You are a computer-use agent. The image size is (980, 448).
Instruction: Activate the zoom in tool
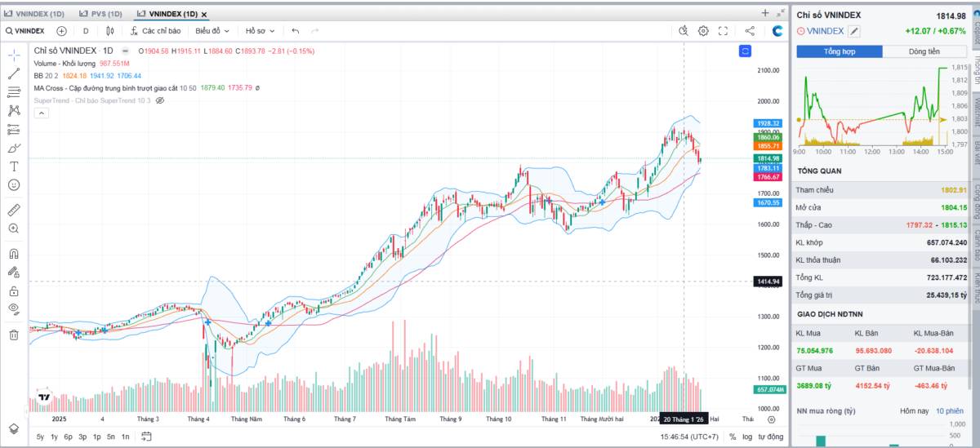(x=14, y=228)
